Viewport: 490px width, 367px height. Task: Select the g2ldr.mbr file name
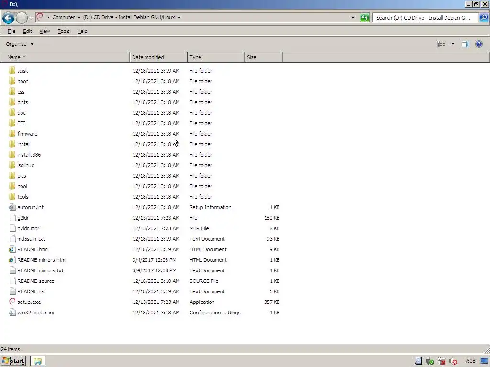(28, 228)
